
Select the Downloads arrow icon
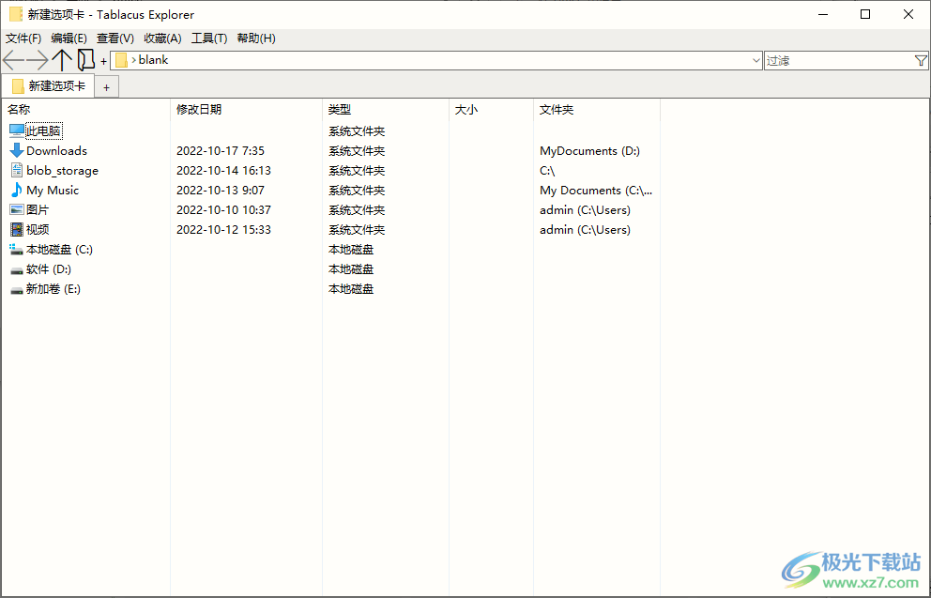click(x=17, y=150)
